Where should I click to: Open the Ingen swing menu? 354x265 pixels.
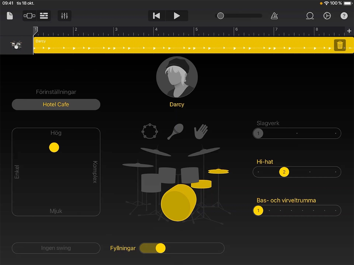(x=56, y=248)
